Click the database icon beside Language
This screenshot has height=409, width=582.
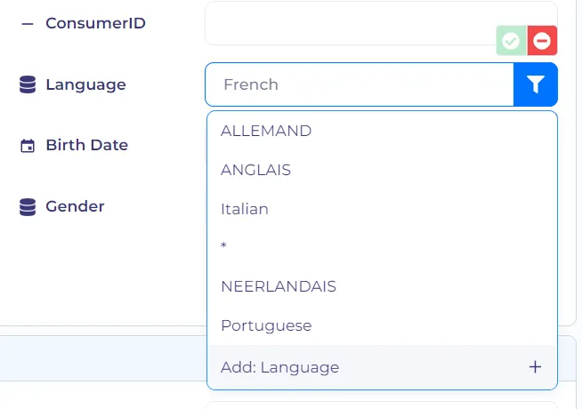[28, 84]
